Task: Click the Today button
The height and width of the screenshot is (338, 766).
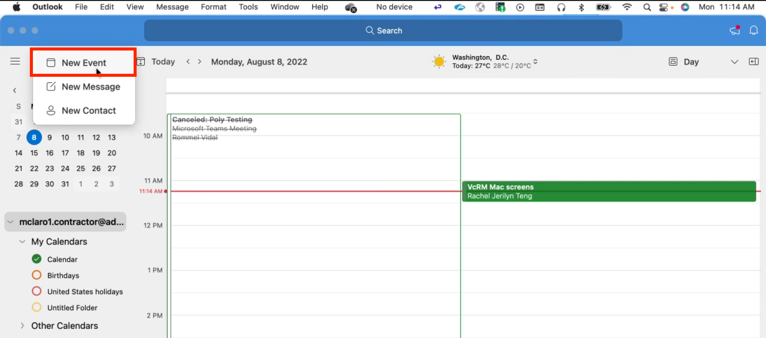Action: tap(163, 62)
